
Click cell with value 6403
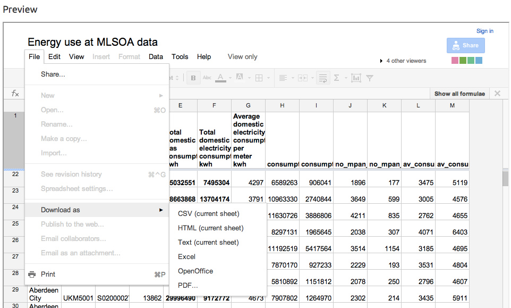click(452, 228)
